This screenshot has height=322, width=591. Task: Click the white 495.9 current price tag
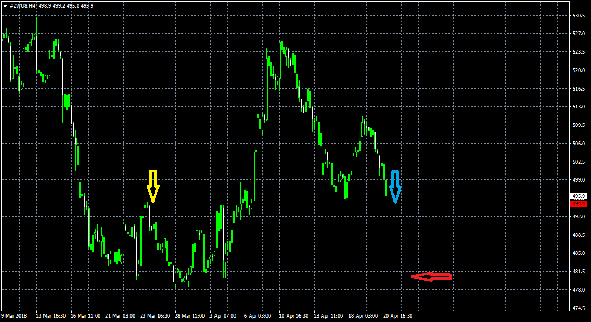tap(579, 196)
